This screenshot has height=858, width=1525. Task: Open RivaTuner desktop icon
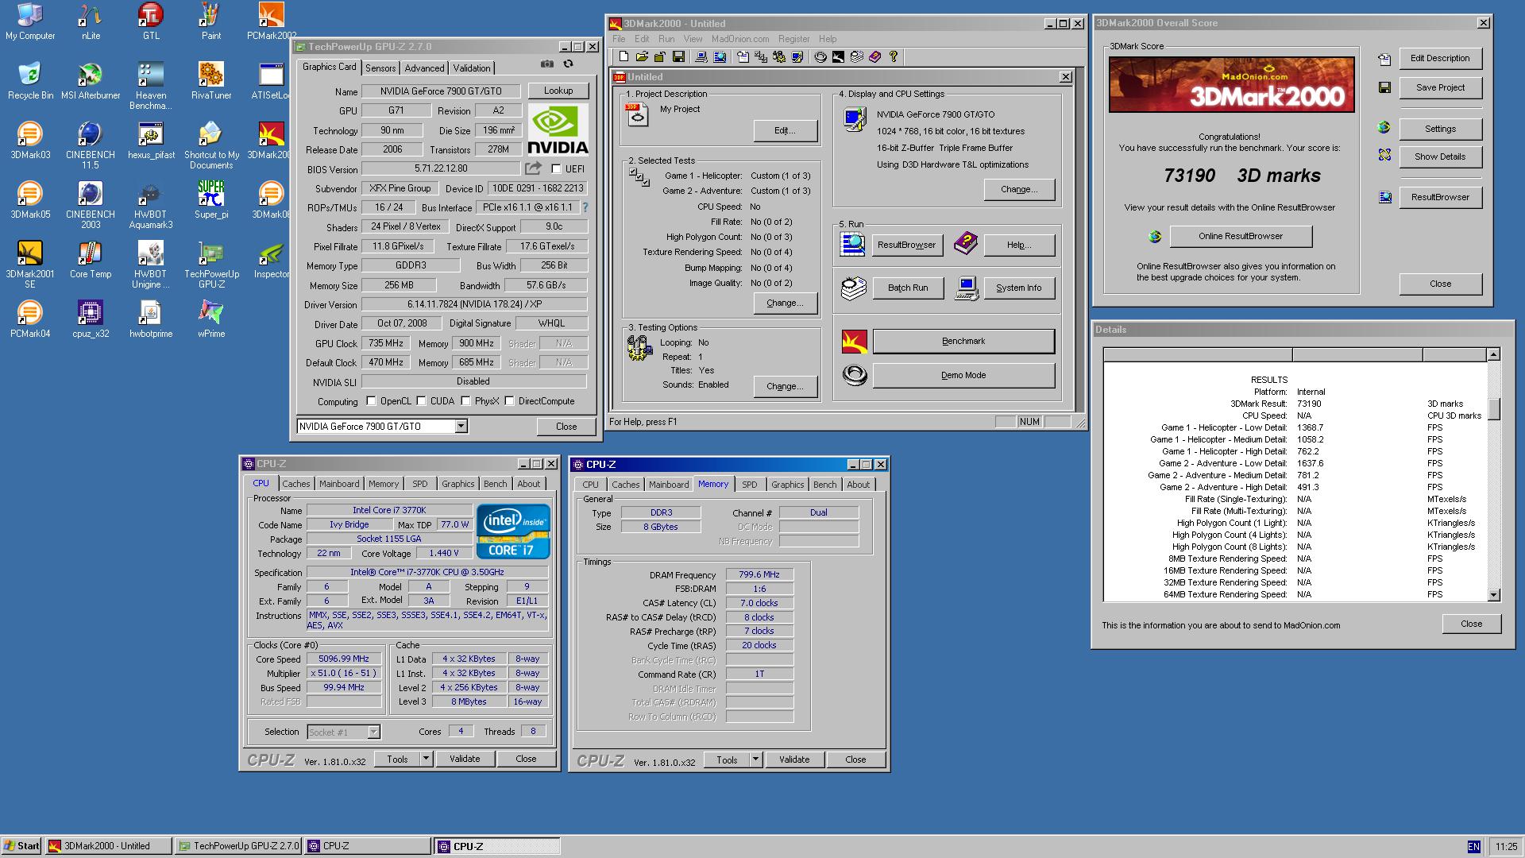tap(211, 80)
